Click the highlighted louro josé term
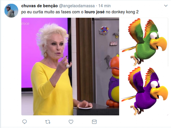The height and width of the screenshot is (128, 171). (95, 12)
